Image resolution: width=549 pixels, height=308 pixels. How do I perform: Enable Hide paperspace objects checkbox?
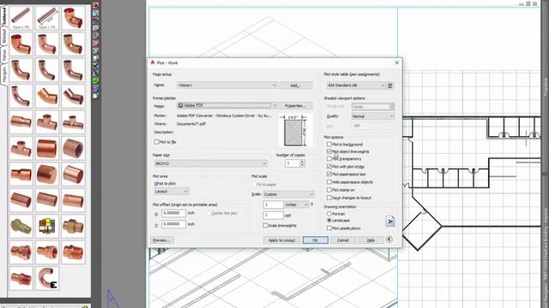point(329,182)
